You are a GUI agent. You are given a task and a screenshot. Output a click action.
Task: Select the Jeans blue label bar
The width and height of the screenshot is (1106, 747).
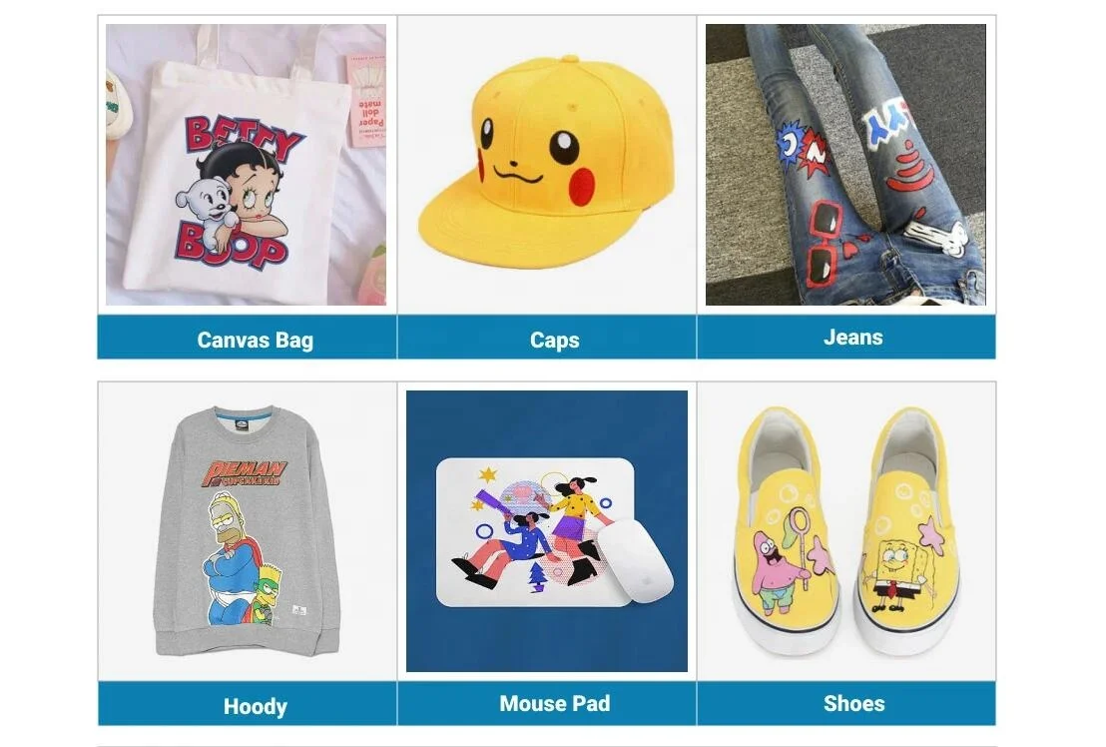pos(846,338)
